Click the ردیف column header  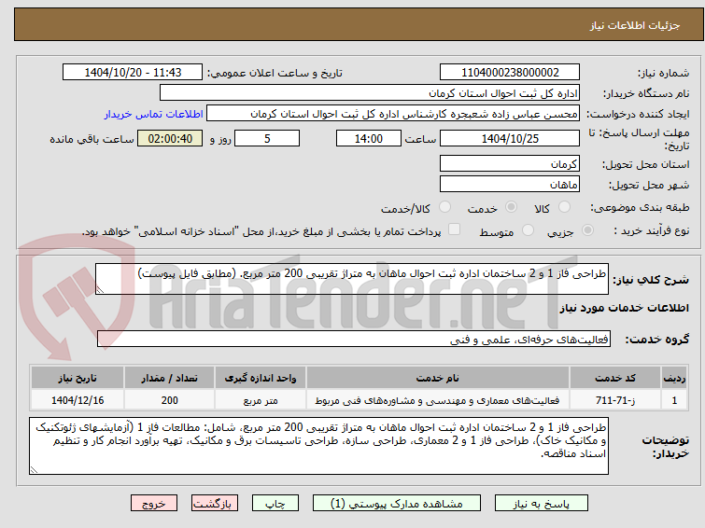point(674,378)
